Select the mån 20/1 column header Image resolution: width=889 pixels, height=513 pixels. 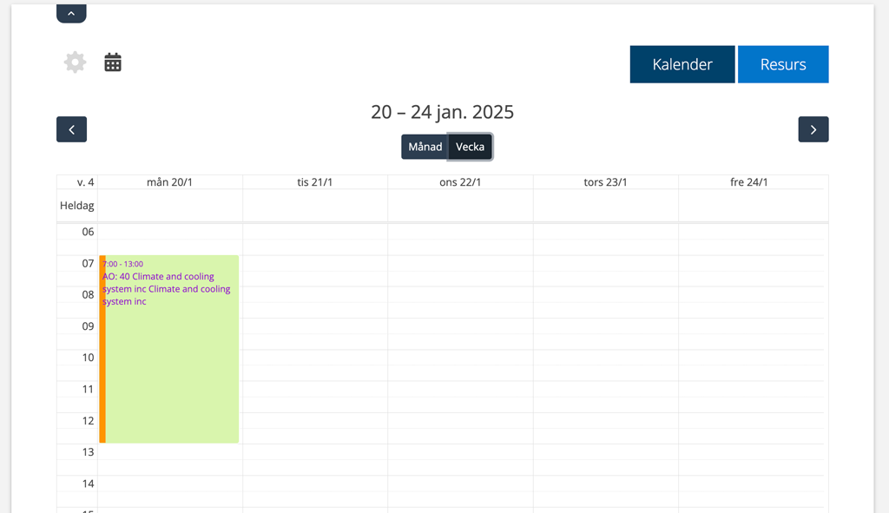click(169, 182)
